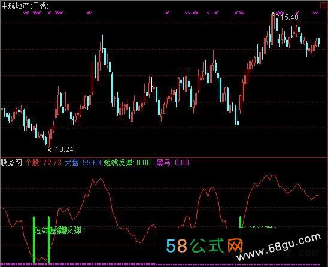Select the 个股: 72.73 indicator label
Screen dimensions: 328x267
pos(43,163)
